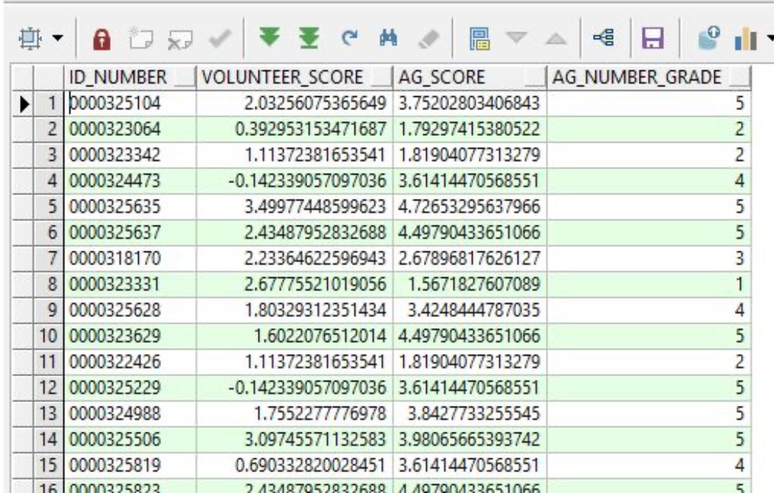Click ID cell 0000323342

pyautogui.click(x=130, y=155)
